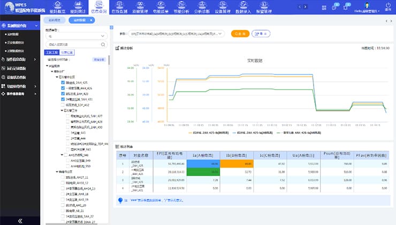Uncheck the 2AH_425 device checkbox
396x225 pixels.
click(63, 83)
